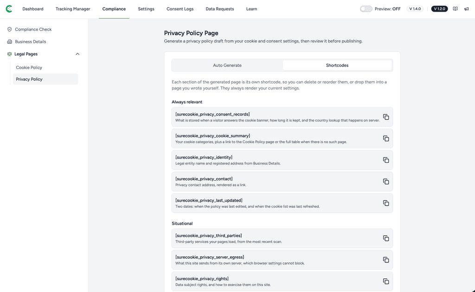This screenshot has width=475, height=292.
Task: Go to Tracking Manager tab
Action: (73, 9)
